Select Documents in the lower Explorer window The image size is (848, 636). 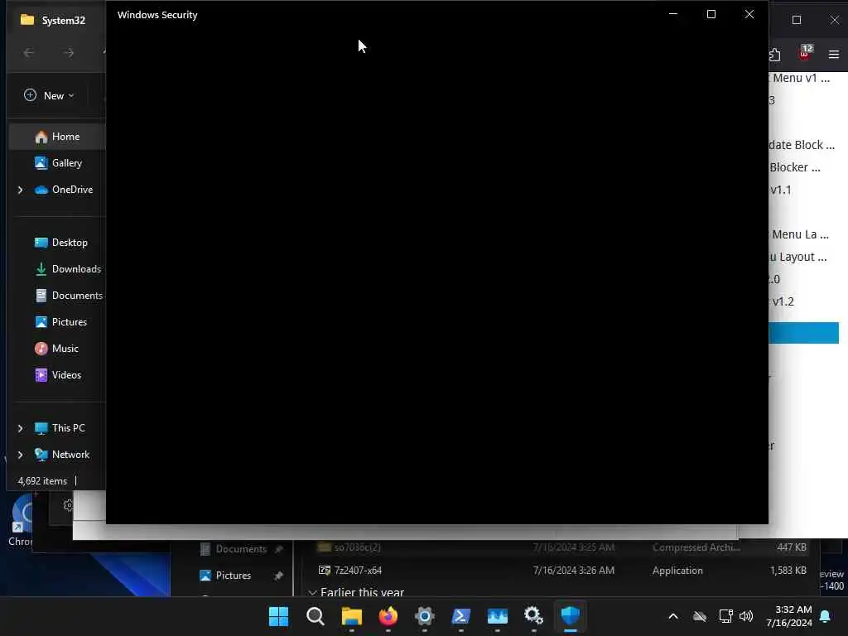click(x=241, y=549)
